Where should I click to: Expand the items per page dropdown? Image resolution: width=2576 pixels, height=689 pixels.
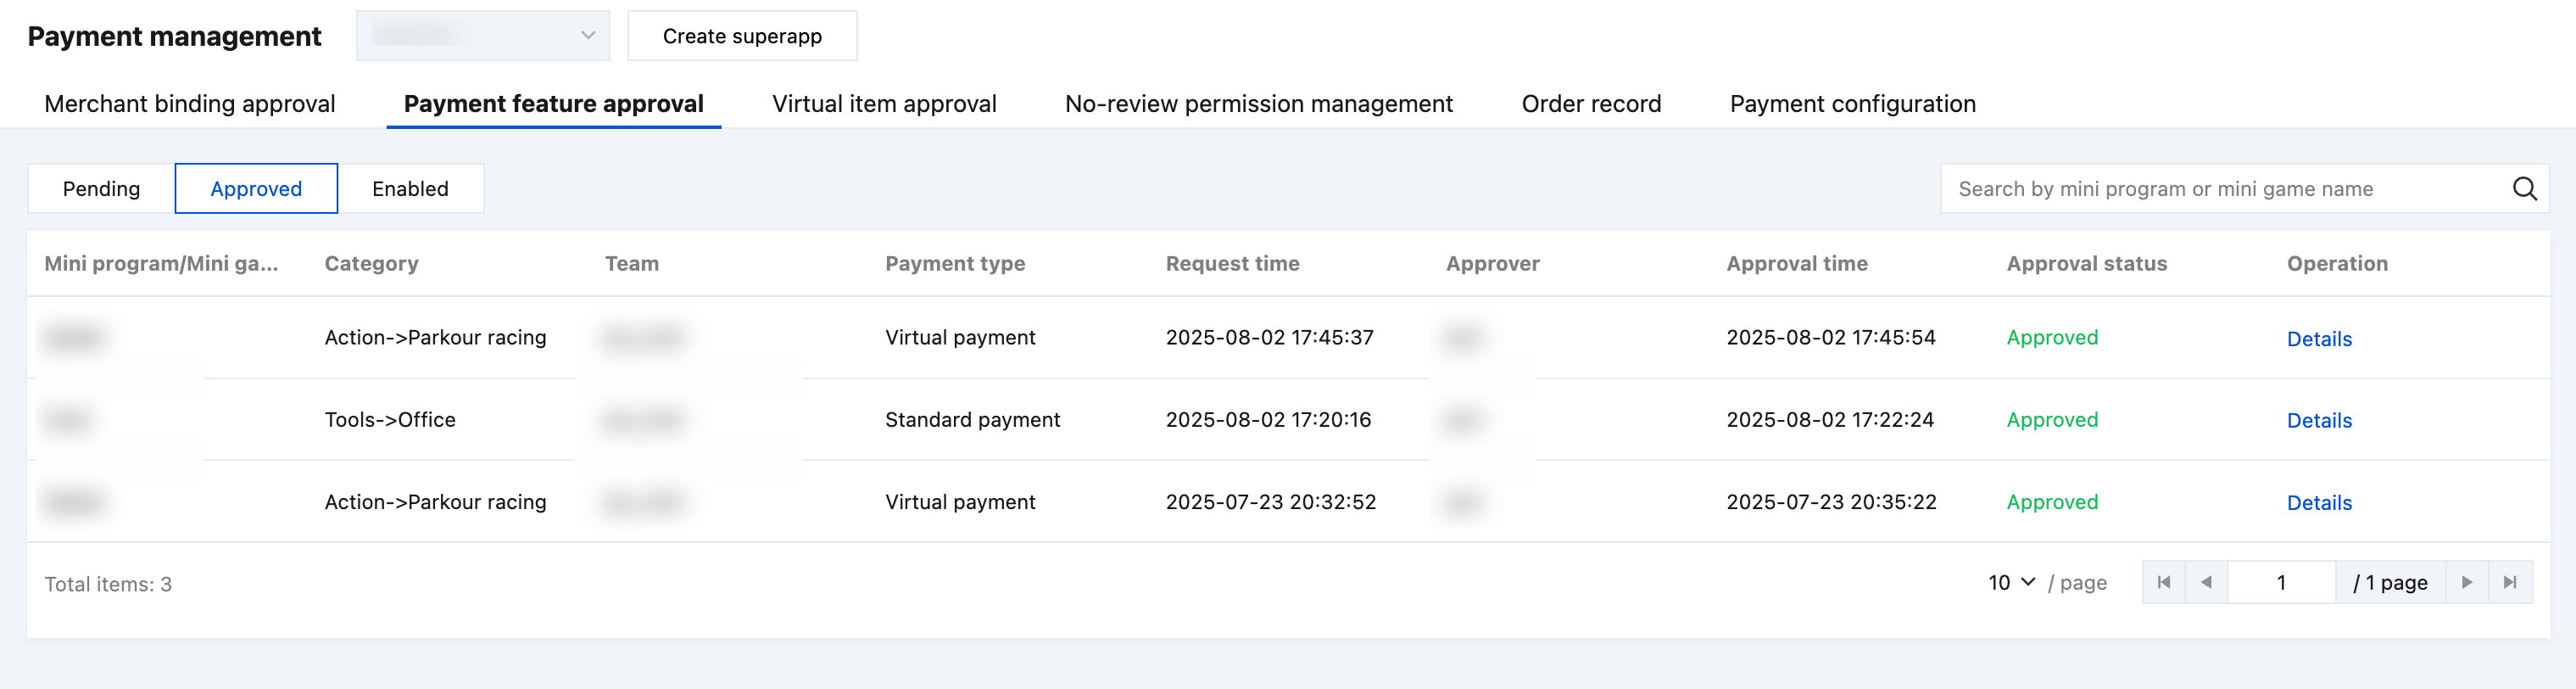tap(2011, 582)
